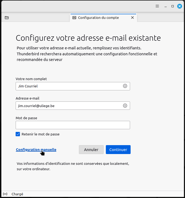Click the folder icon in tab bar

7,18
